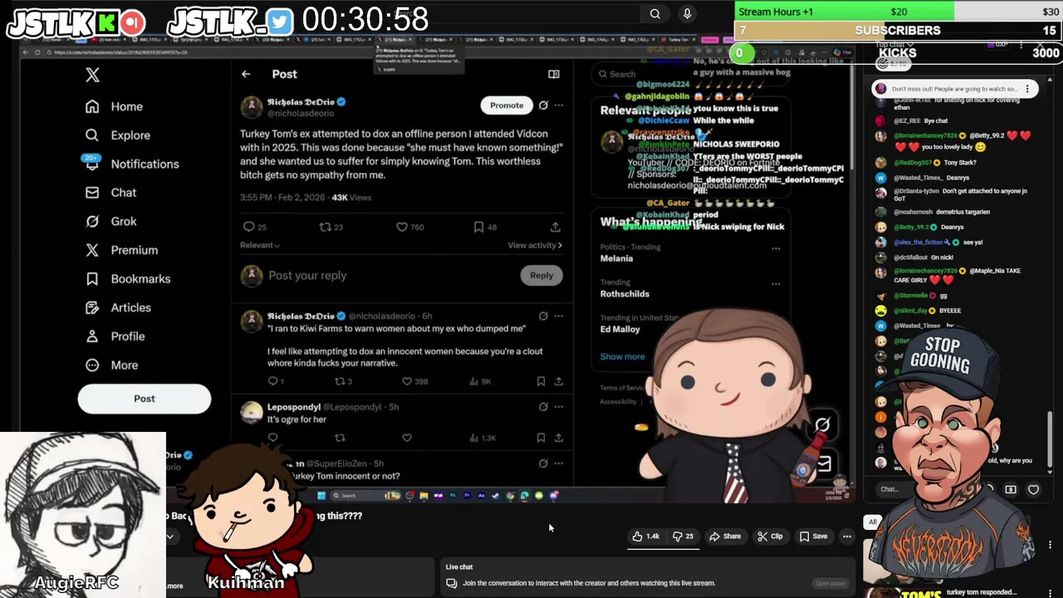Viewport: 1063px width, 598px height.
Task: Open Explore in the X sidebar
Action: coord(118,135)
